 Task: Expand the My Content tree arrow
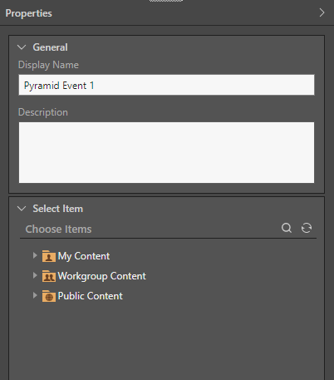click(35, 255)
